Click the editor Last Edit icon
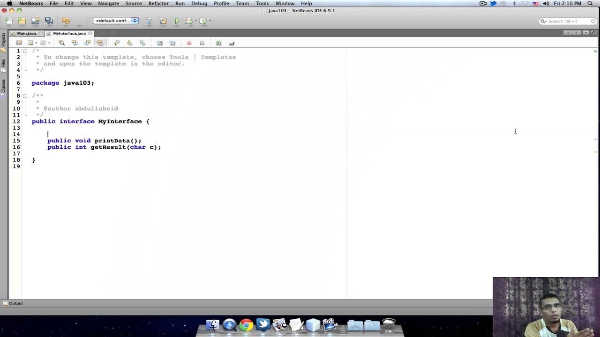The height and width of the screenshot is (337, 600). click(x=19, y=43)
